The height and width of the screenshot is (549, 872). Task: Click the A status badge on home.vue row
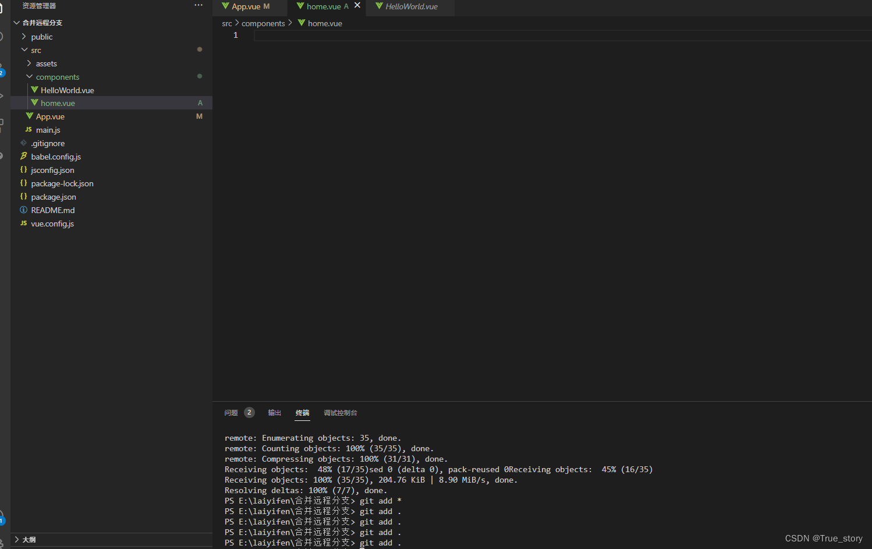pyautogui.click(x=200, y=103)
